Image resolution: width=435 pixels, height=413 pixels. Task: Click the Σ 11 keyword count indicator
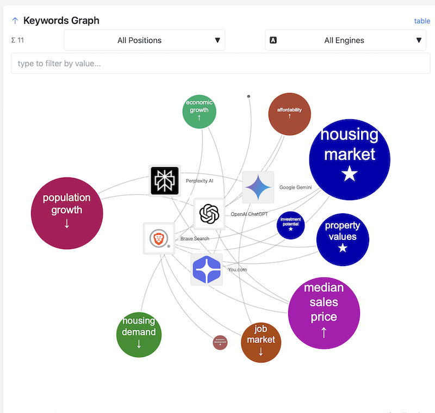tap(17, 40)
